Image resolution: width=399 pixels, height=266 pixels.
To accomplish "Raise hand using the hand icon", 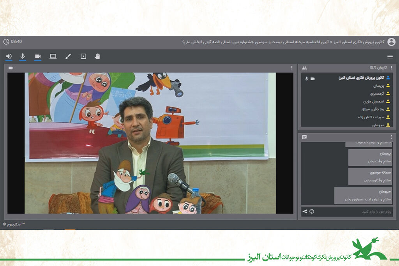I will tap(97, 56).
